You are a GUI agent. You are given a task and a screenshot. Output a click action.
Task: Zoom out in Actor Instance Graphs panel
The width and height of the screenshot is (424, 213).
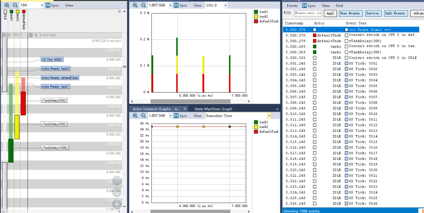pyautogui.click(x=143, y=116)
